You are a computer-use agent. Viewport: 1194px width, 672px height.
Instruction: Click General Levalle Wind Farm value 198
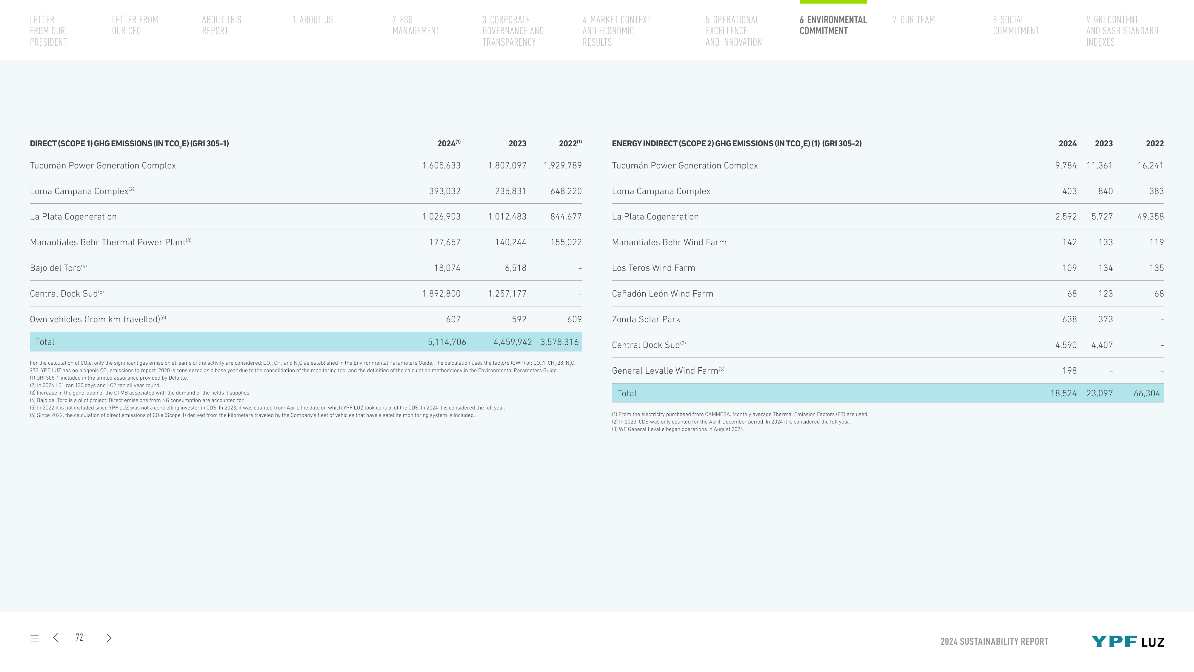click(1069, 371)
